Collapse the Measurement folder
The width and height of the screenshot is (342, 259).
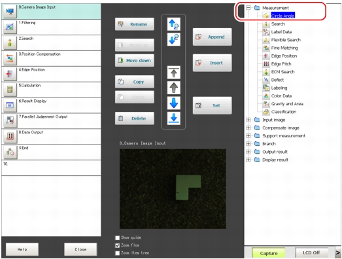248,8
